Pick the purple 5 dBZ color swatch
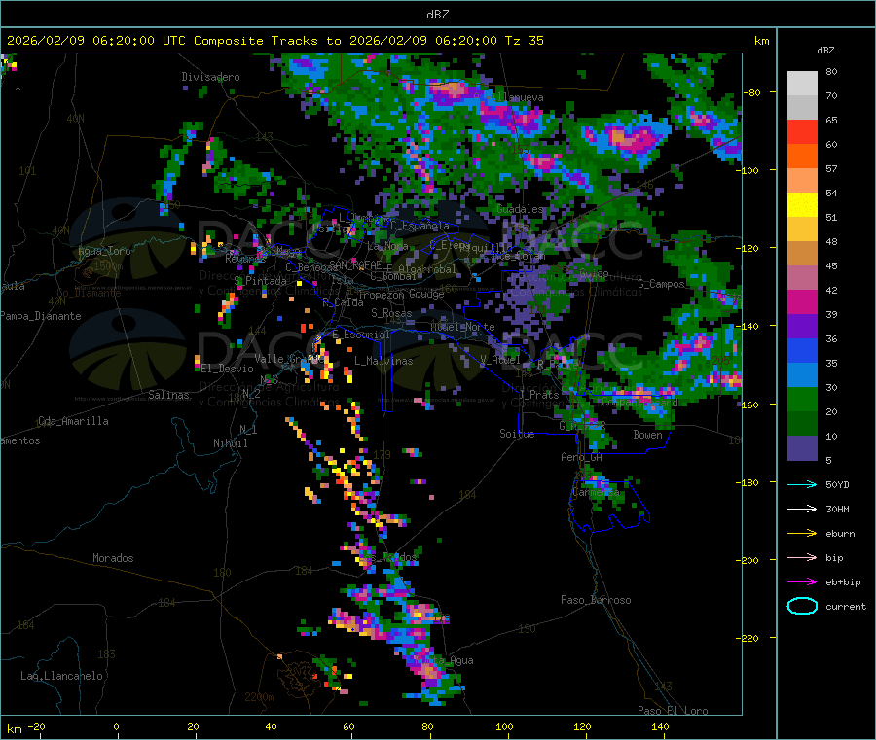The width and height of the screenshot is (876, 740). (802, 448)
